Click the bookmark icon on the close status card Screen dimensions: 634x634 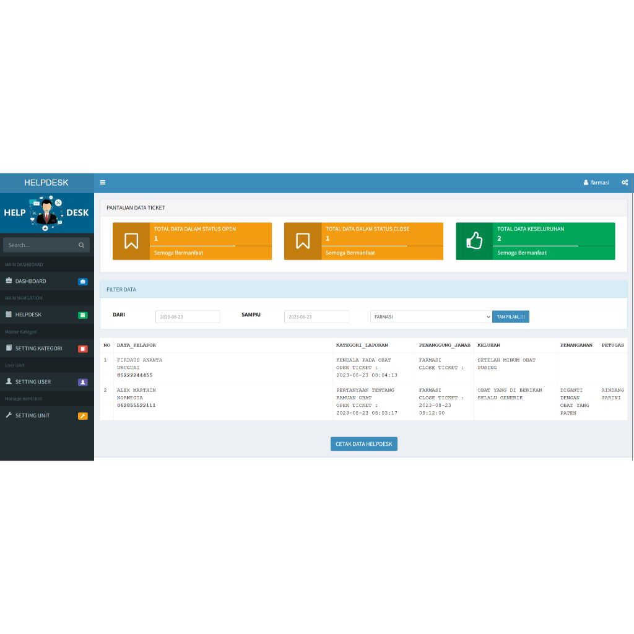click(303, 241)
